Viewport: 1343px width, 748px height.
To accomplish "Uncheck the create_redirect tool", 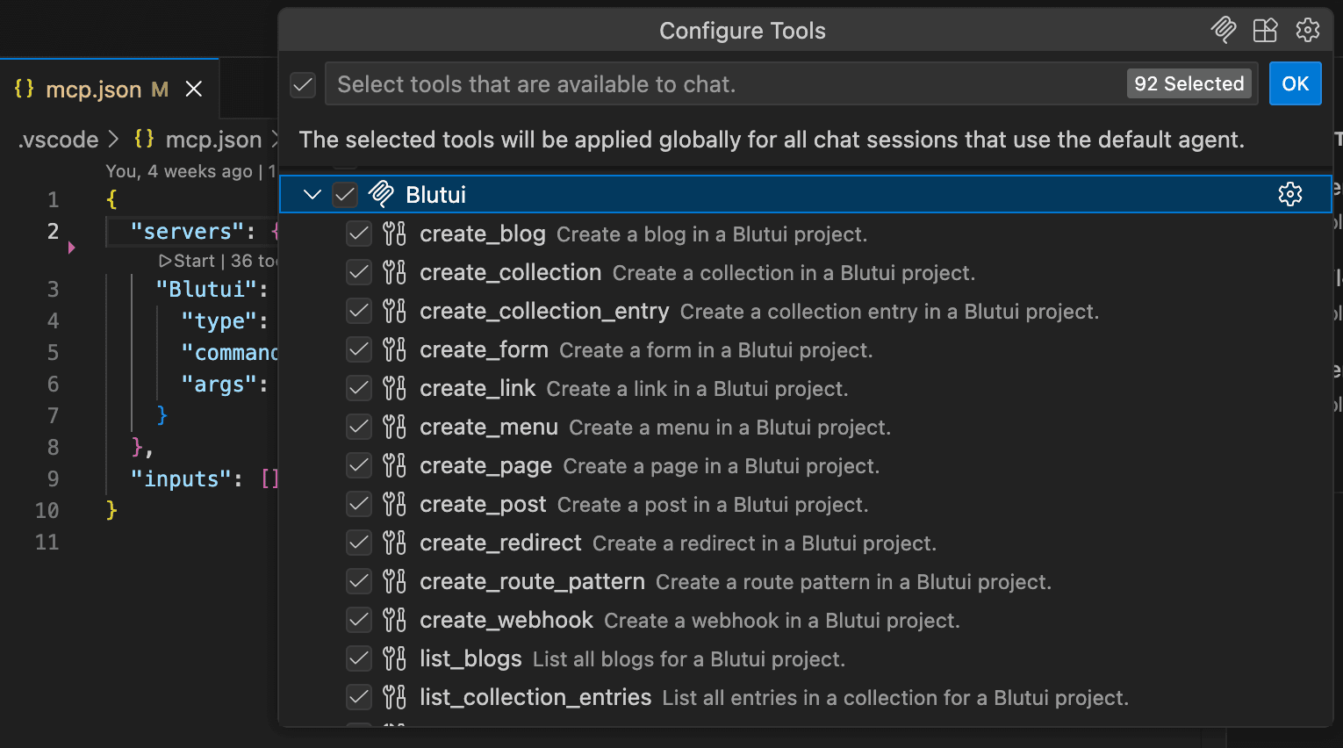I will click(359, 543).
